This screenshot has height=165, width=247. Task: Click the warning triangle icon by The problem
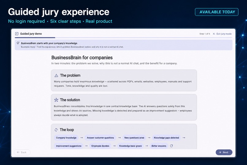point(56,76)
